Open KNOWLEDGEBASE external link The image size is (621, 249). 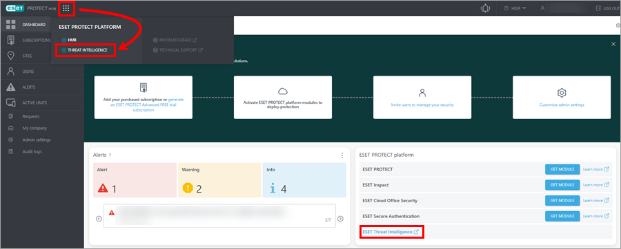pyautogui.click(x=175, y=40)
